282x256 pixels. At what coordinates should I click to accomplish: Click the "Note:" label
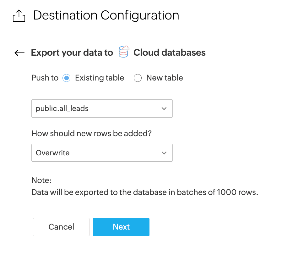pyautogui.click(x=41, y=180)
